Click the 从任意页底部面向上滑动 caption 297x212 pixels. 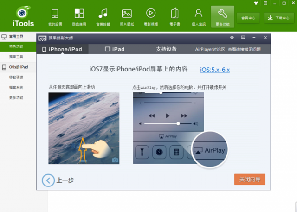point(72,87)
